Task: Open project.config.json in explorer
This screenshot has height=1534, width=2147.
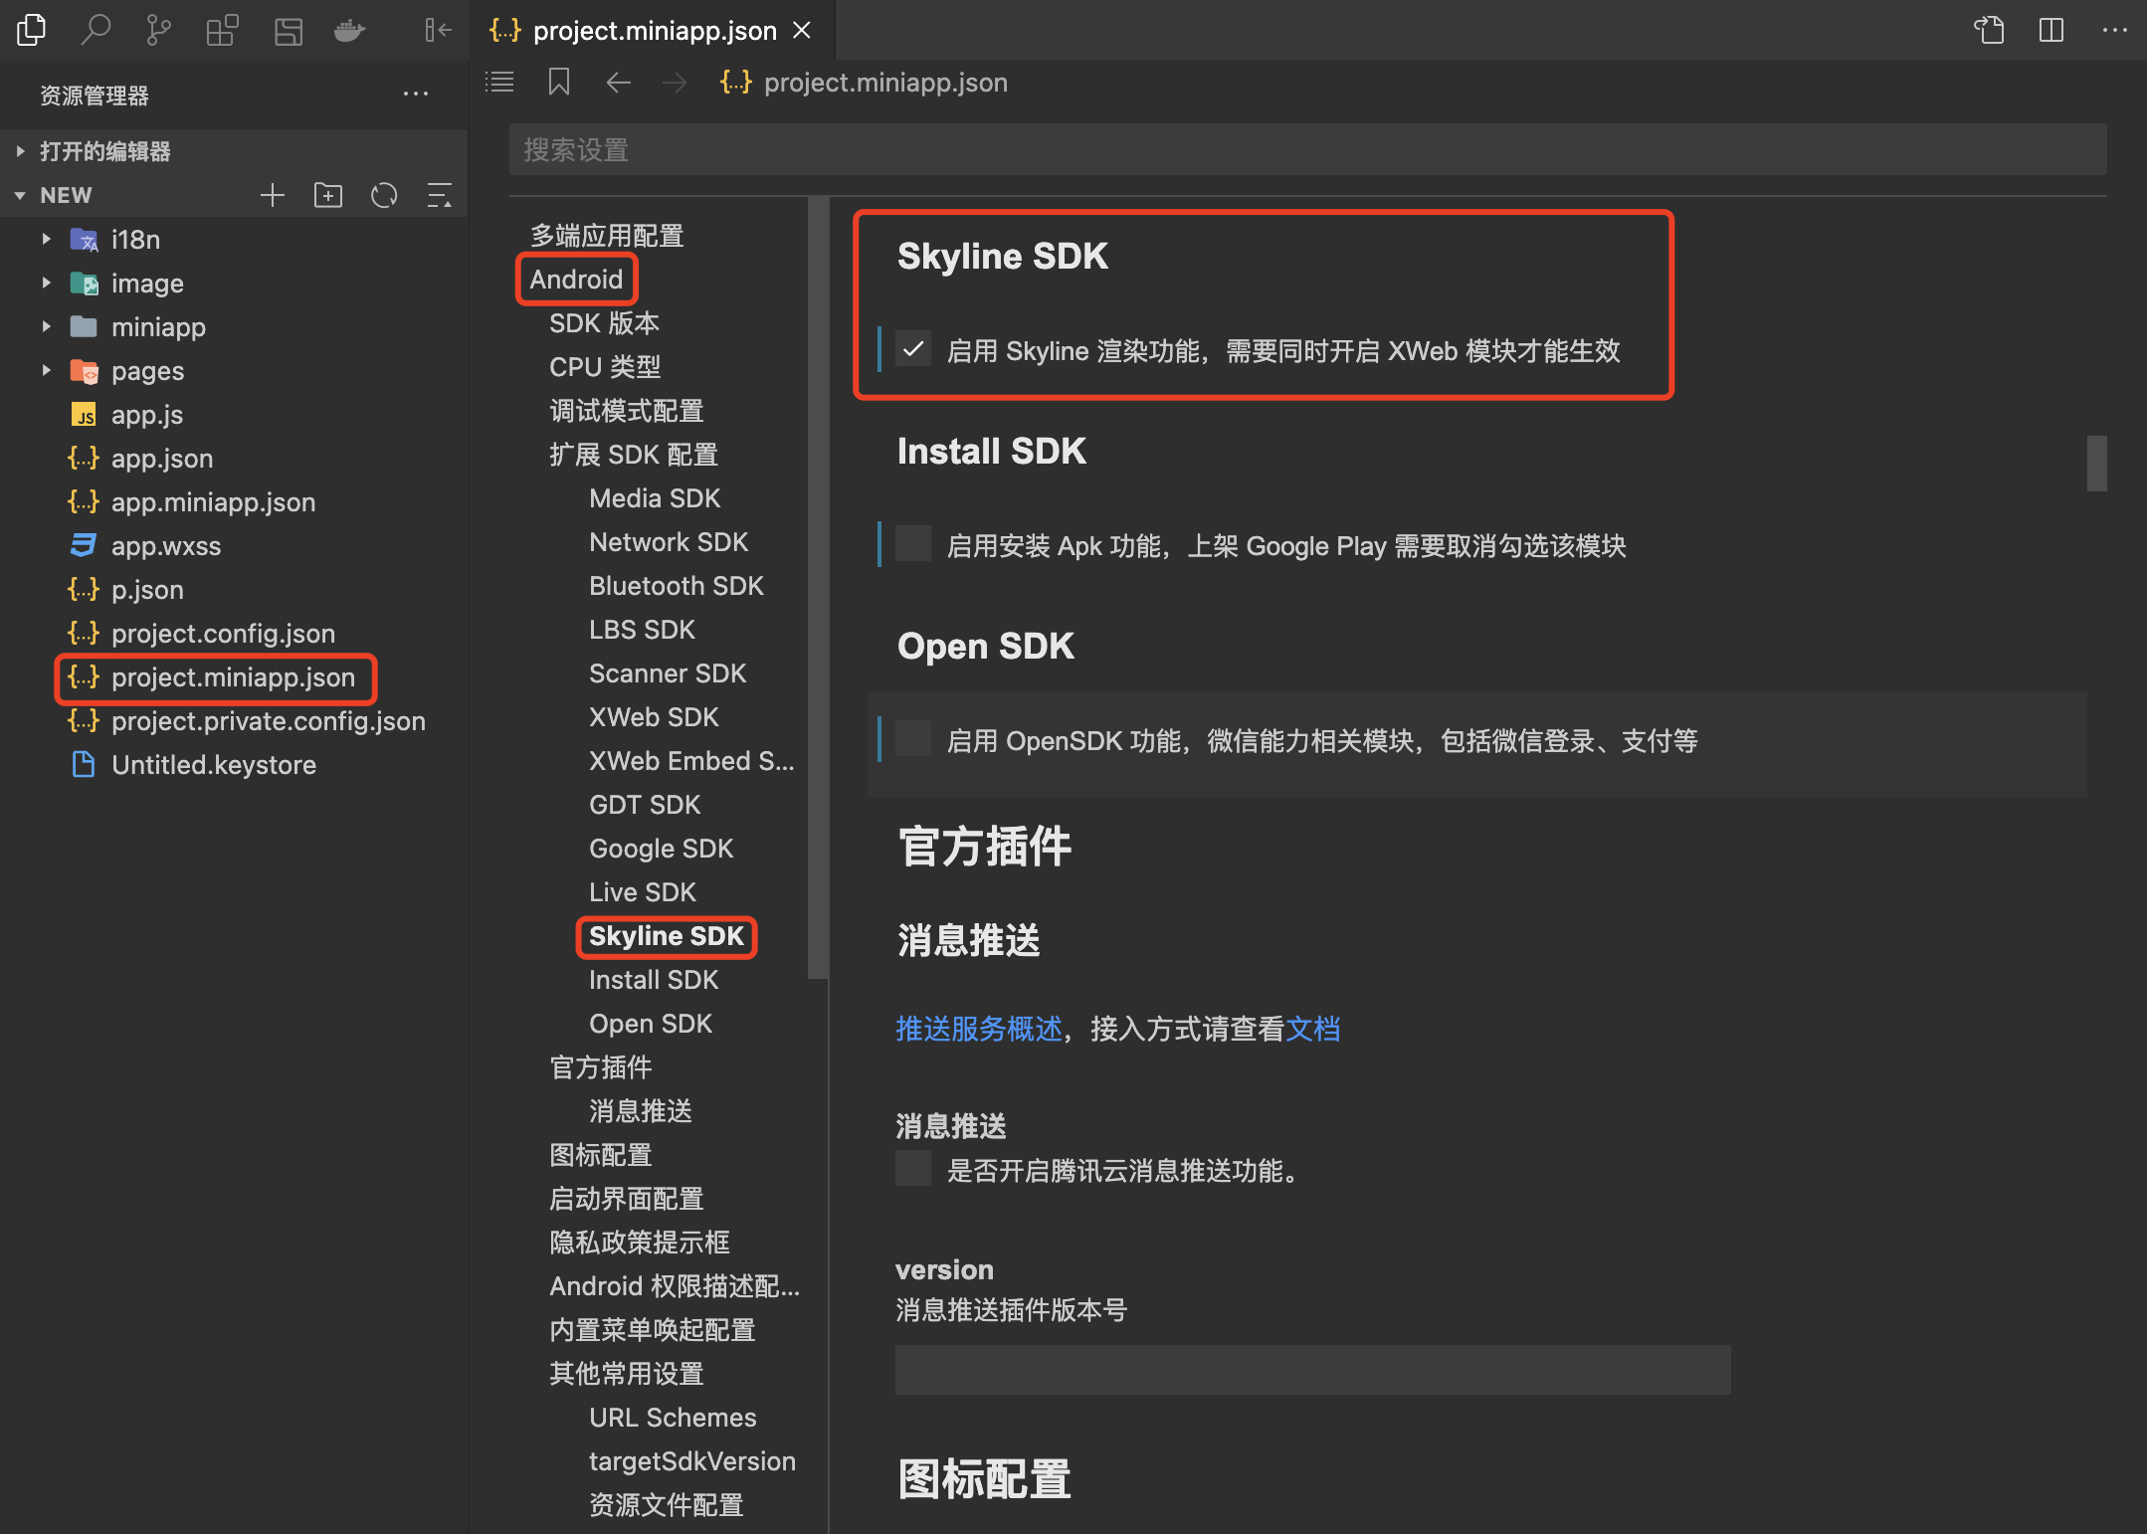Action: coord(223,634)
